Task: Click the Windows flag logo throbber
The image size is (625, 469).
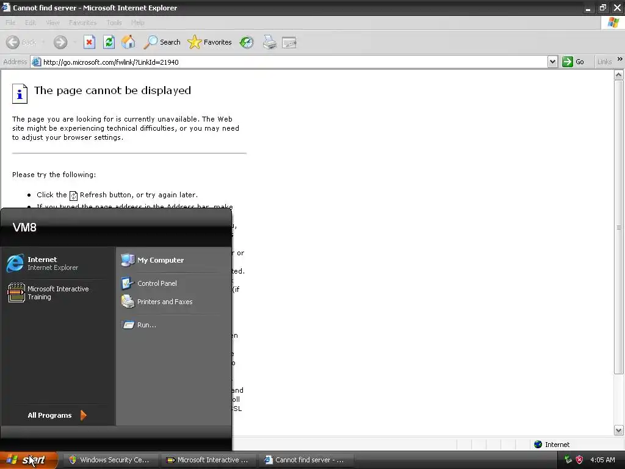Action: click(x=613, y=23)
